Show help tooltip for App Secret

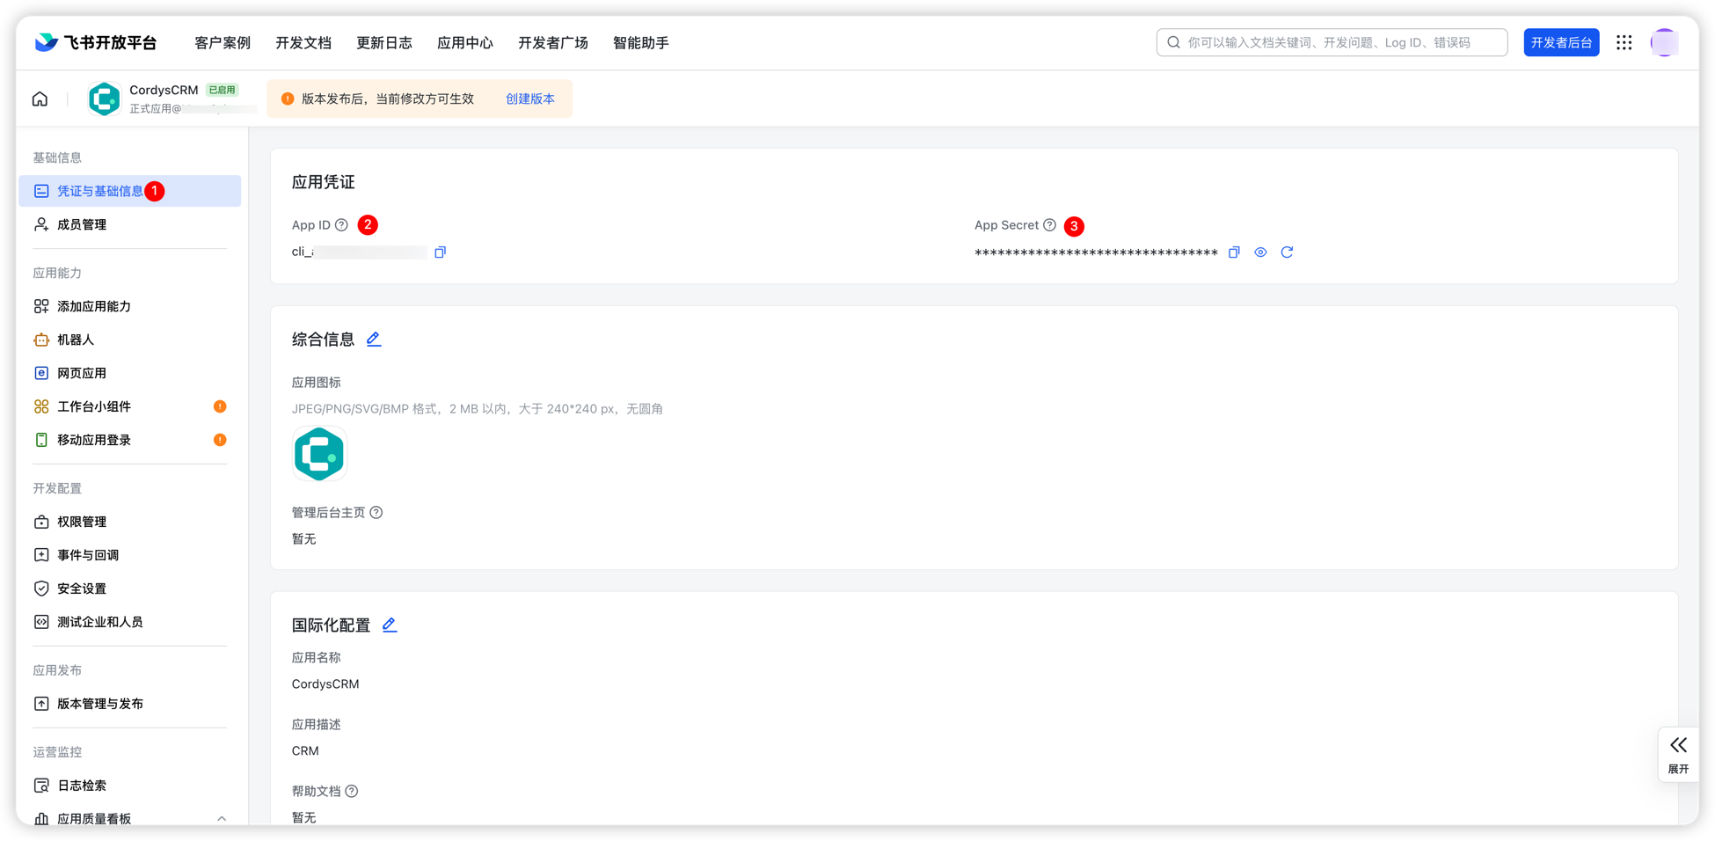pyautogui.click(x=1049, y=225)
